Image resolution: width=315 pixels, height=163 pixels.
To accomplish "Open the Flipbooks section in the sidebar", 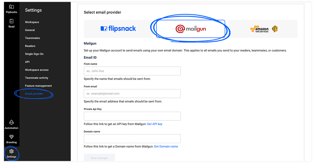I will pyautogui.click(x=11, y=8).
